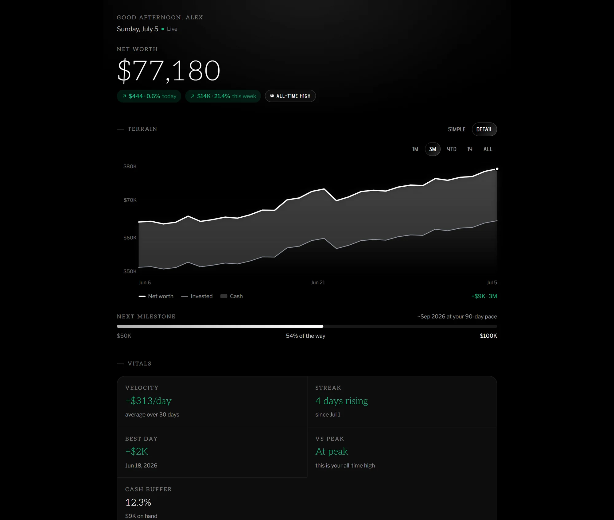The width and height of the screenshot is (614, 520).
Task: Click the crown icon in All-Time High badge
Action: tap(272, 96)
